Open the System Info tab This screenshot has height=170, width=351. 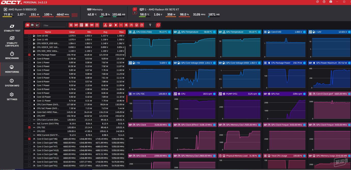tap(12, 83)
